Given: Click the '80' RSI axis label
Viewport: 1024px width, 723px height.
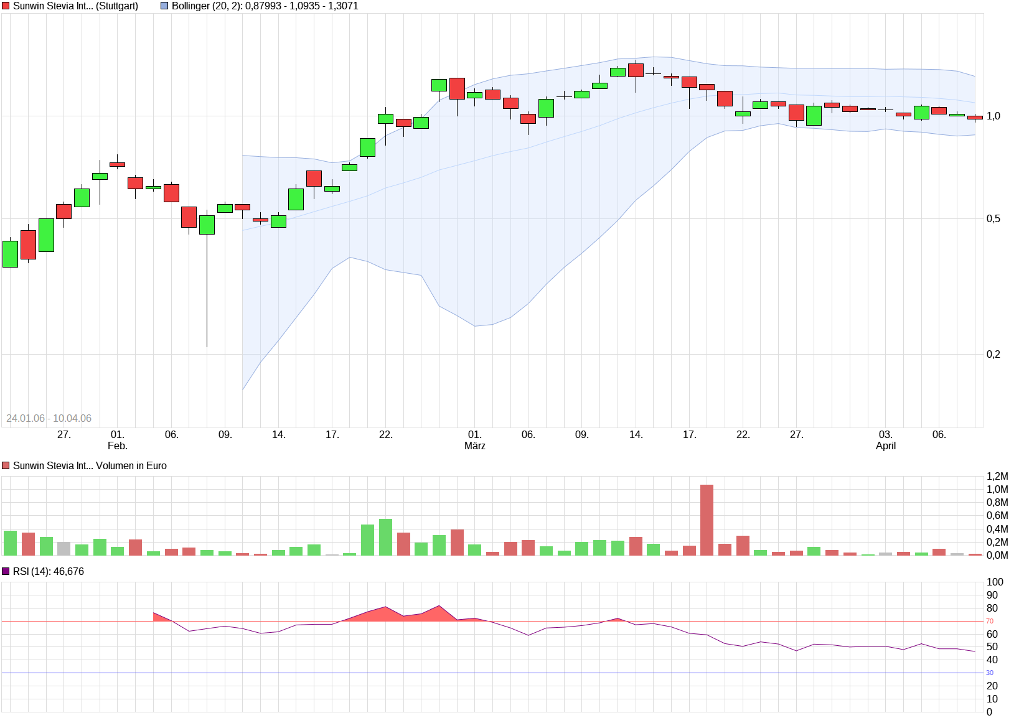Looking at the screenshot, I should (x=992, y=609).
